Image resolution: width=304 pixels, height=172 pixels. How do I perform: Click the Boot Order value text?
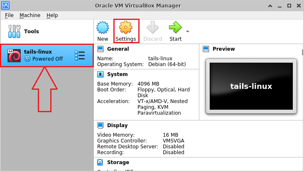pos(164,93)
